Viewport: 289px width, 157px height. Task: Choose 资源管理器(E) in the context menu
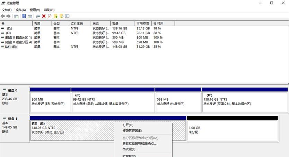point(132,131)
